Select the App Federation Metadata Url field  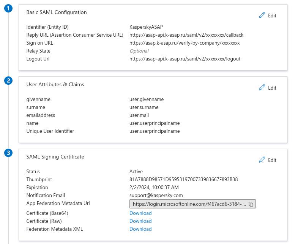click(189, 204)
